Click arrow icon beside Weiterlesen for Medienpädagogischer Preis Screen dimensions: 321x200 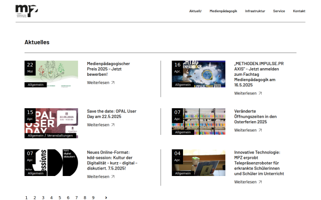tap(113, 83)
